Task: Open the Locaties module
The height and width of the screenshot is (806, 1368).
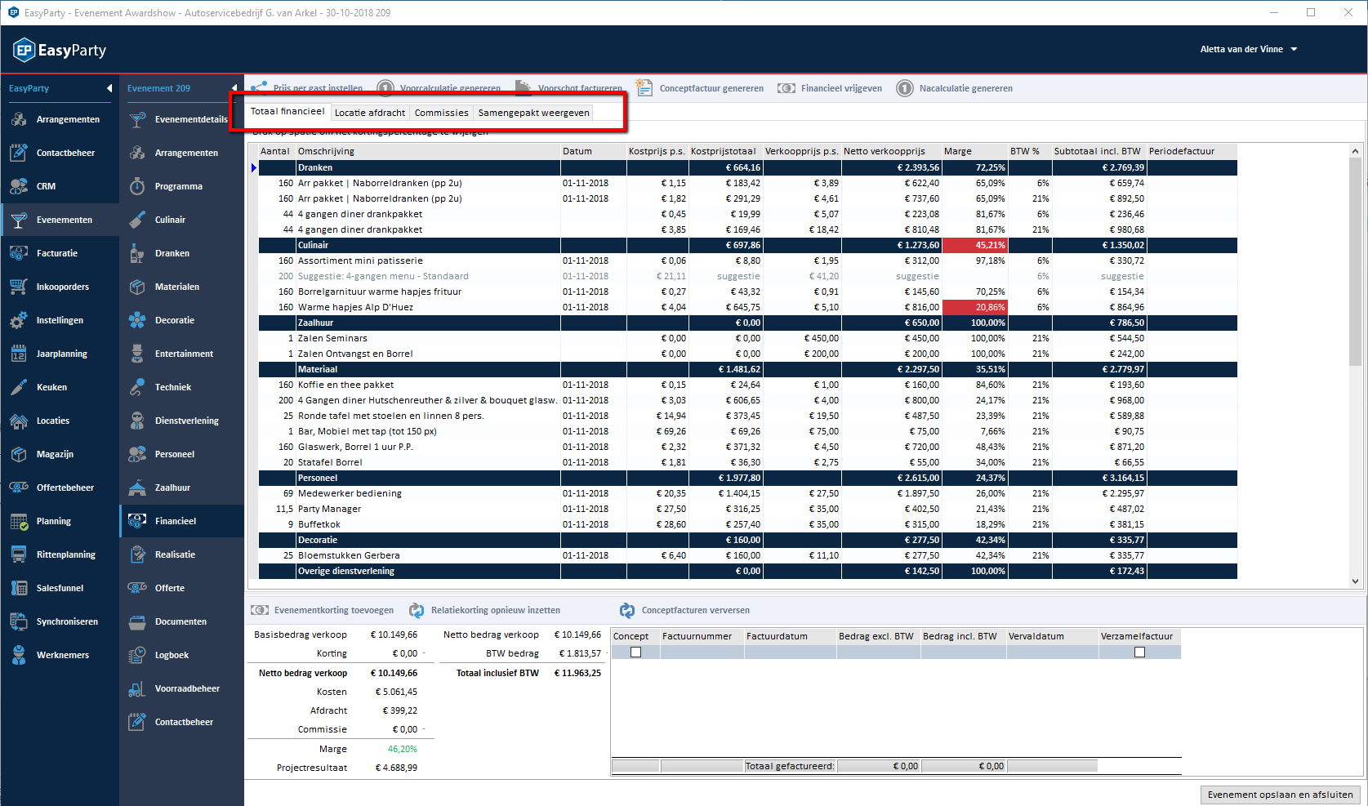Action: point(60,421)
